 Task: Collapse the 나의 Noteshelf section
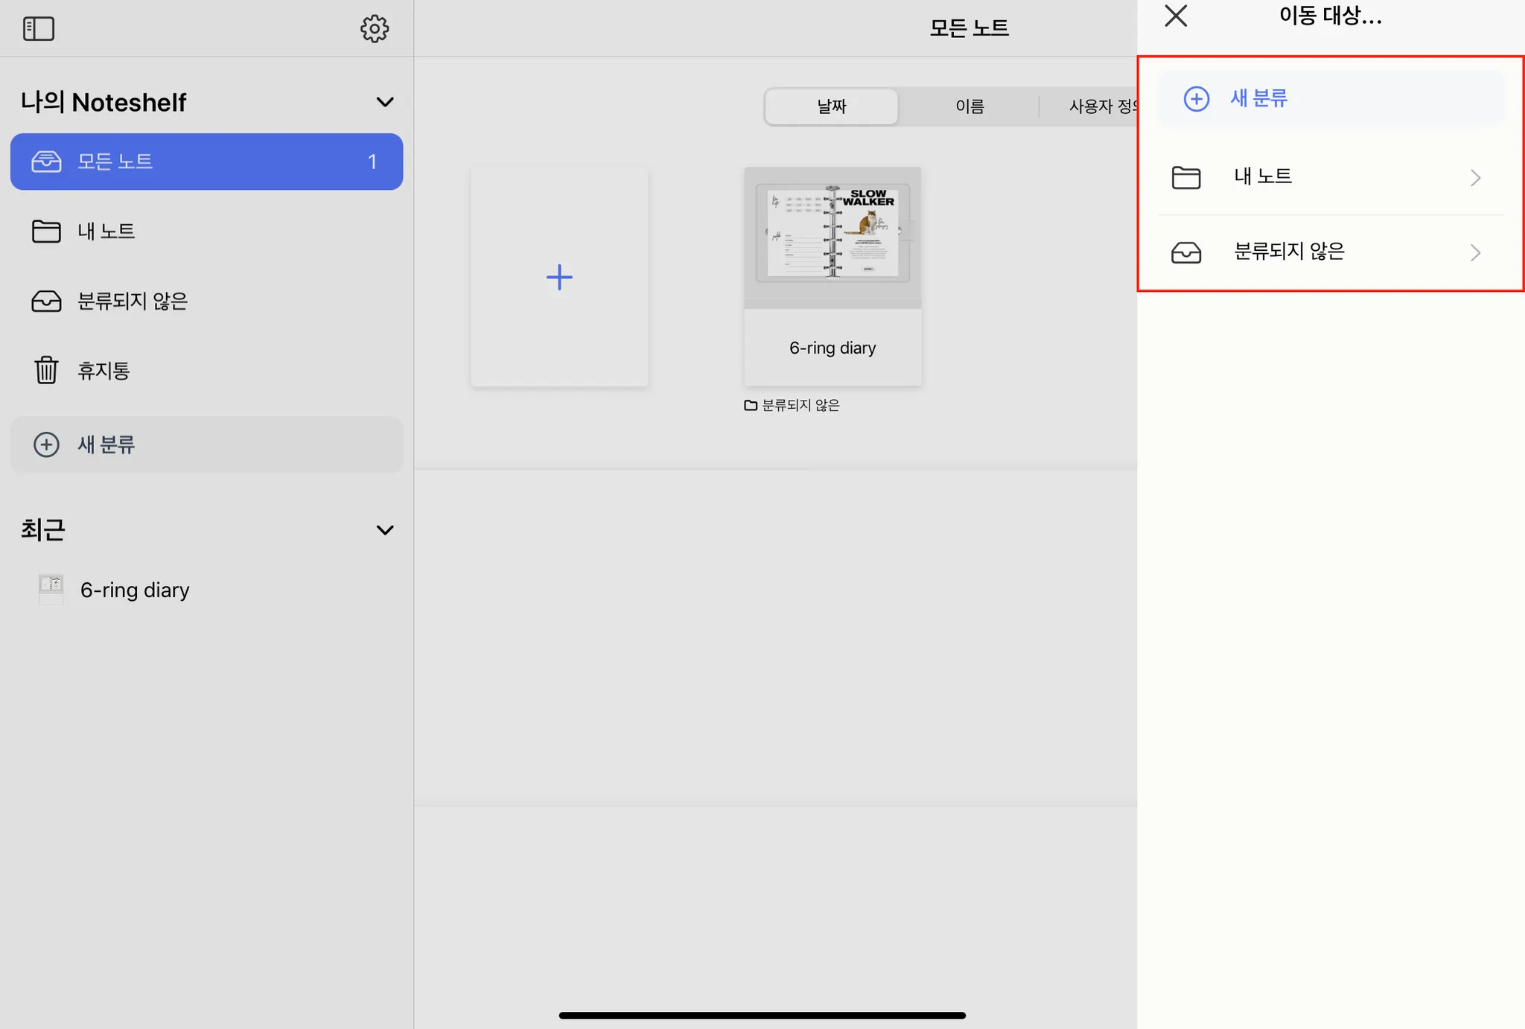click(385, 102)
